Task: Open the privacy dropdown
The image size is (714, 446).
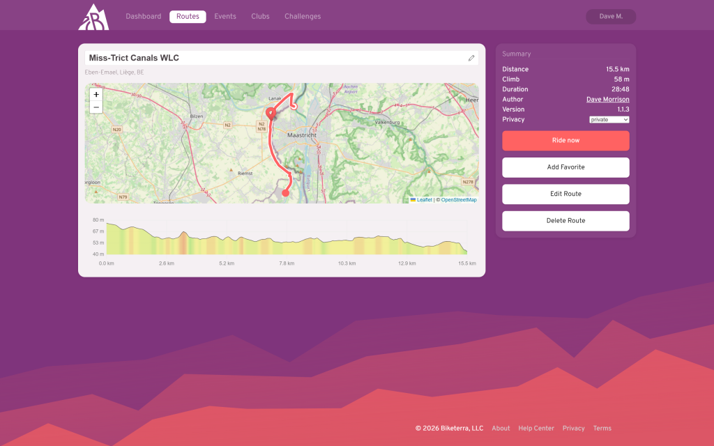Action: (x=609, y=120)
